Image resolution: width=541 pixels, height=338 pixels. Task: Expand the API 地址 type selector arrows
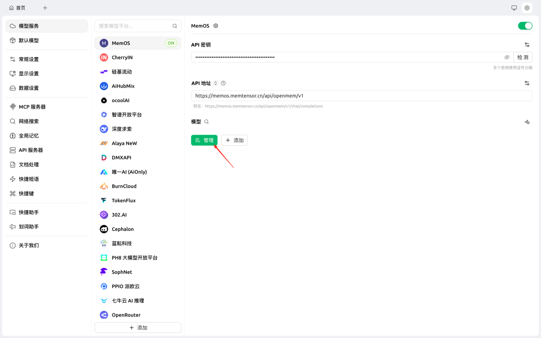(x=215, y=83)
